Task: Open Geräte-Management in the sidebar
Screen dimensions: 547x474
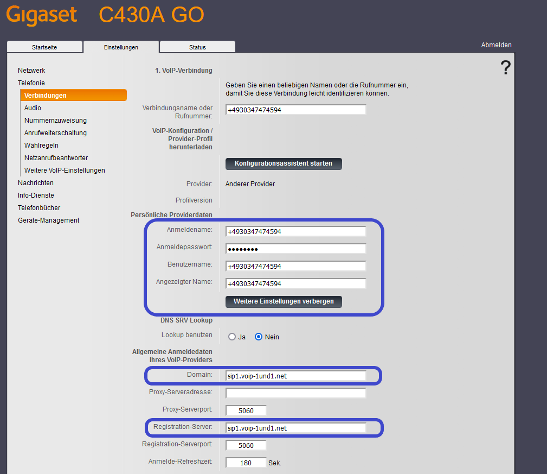Action: tap(48, 220)
